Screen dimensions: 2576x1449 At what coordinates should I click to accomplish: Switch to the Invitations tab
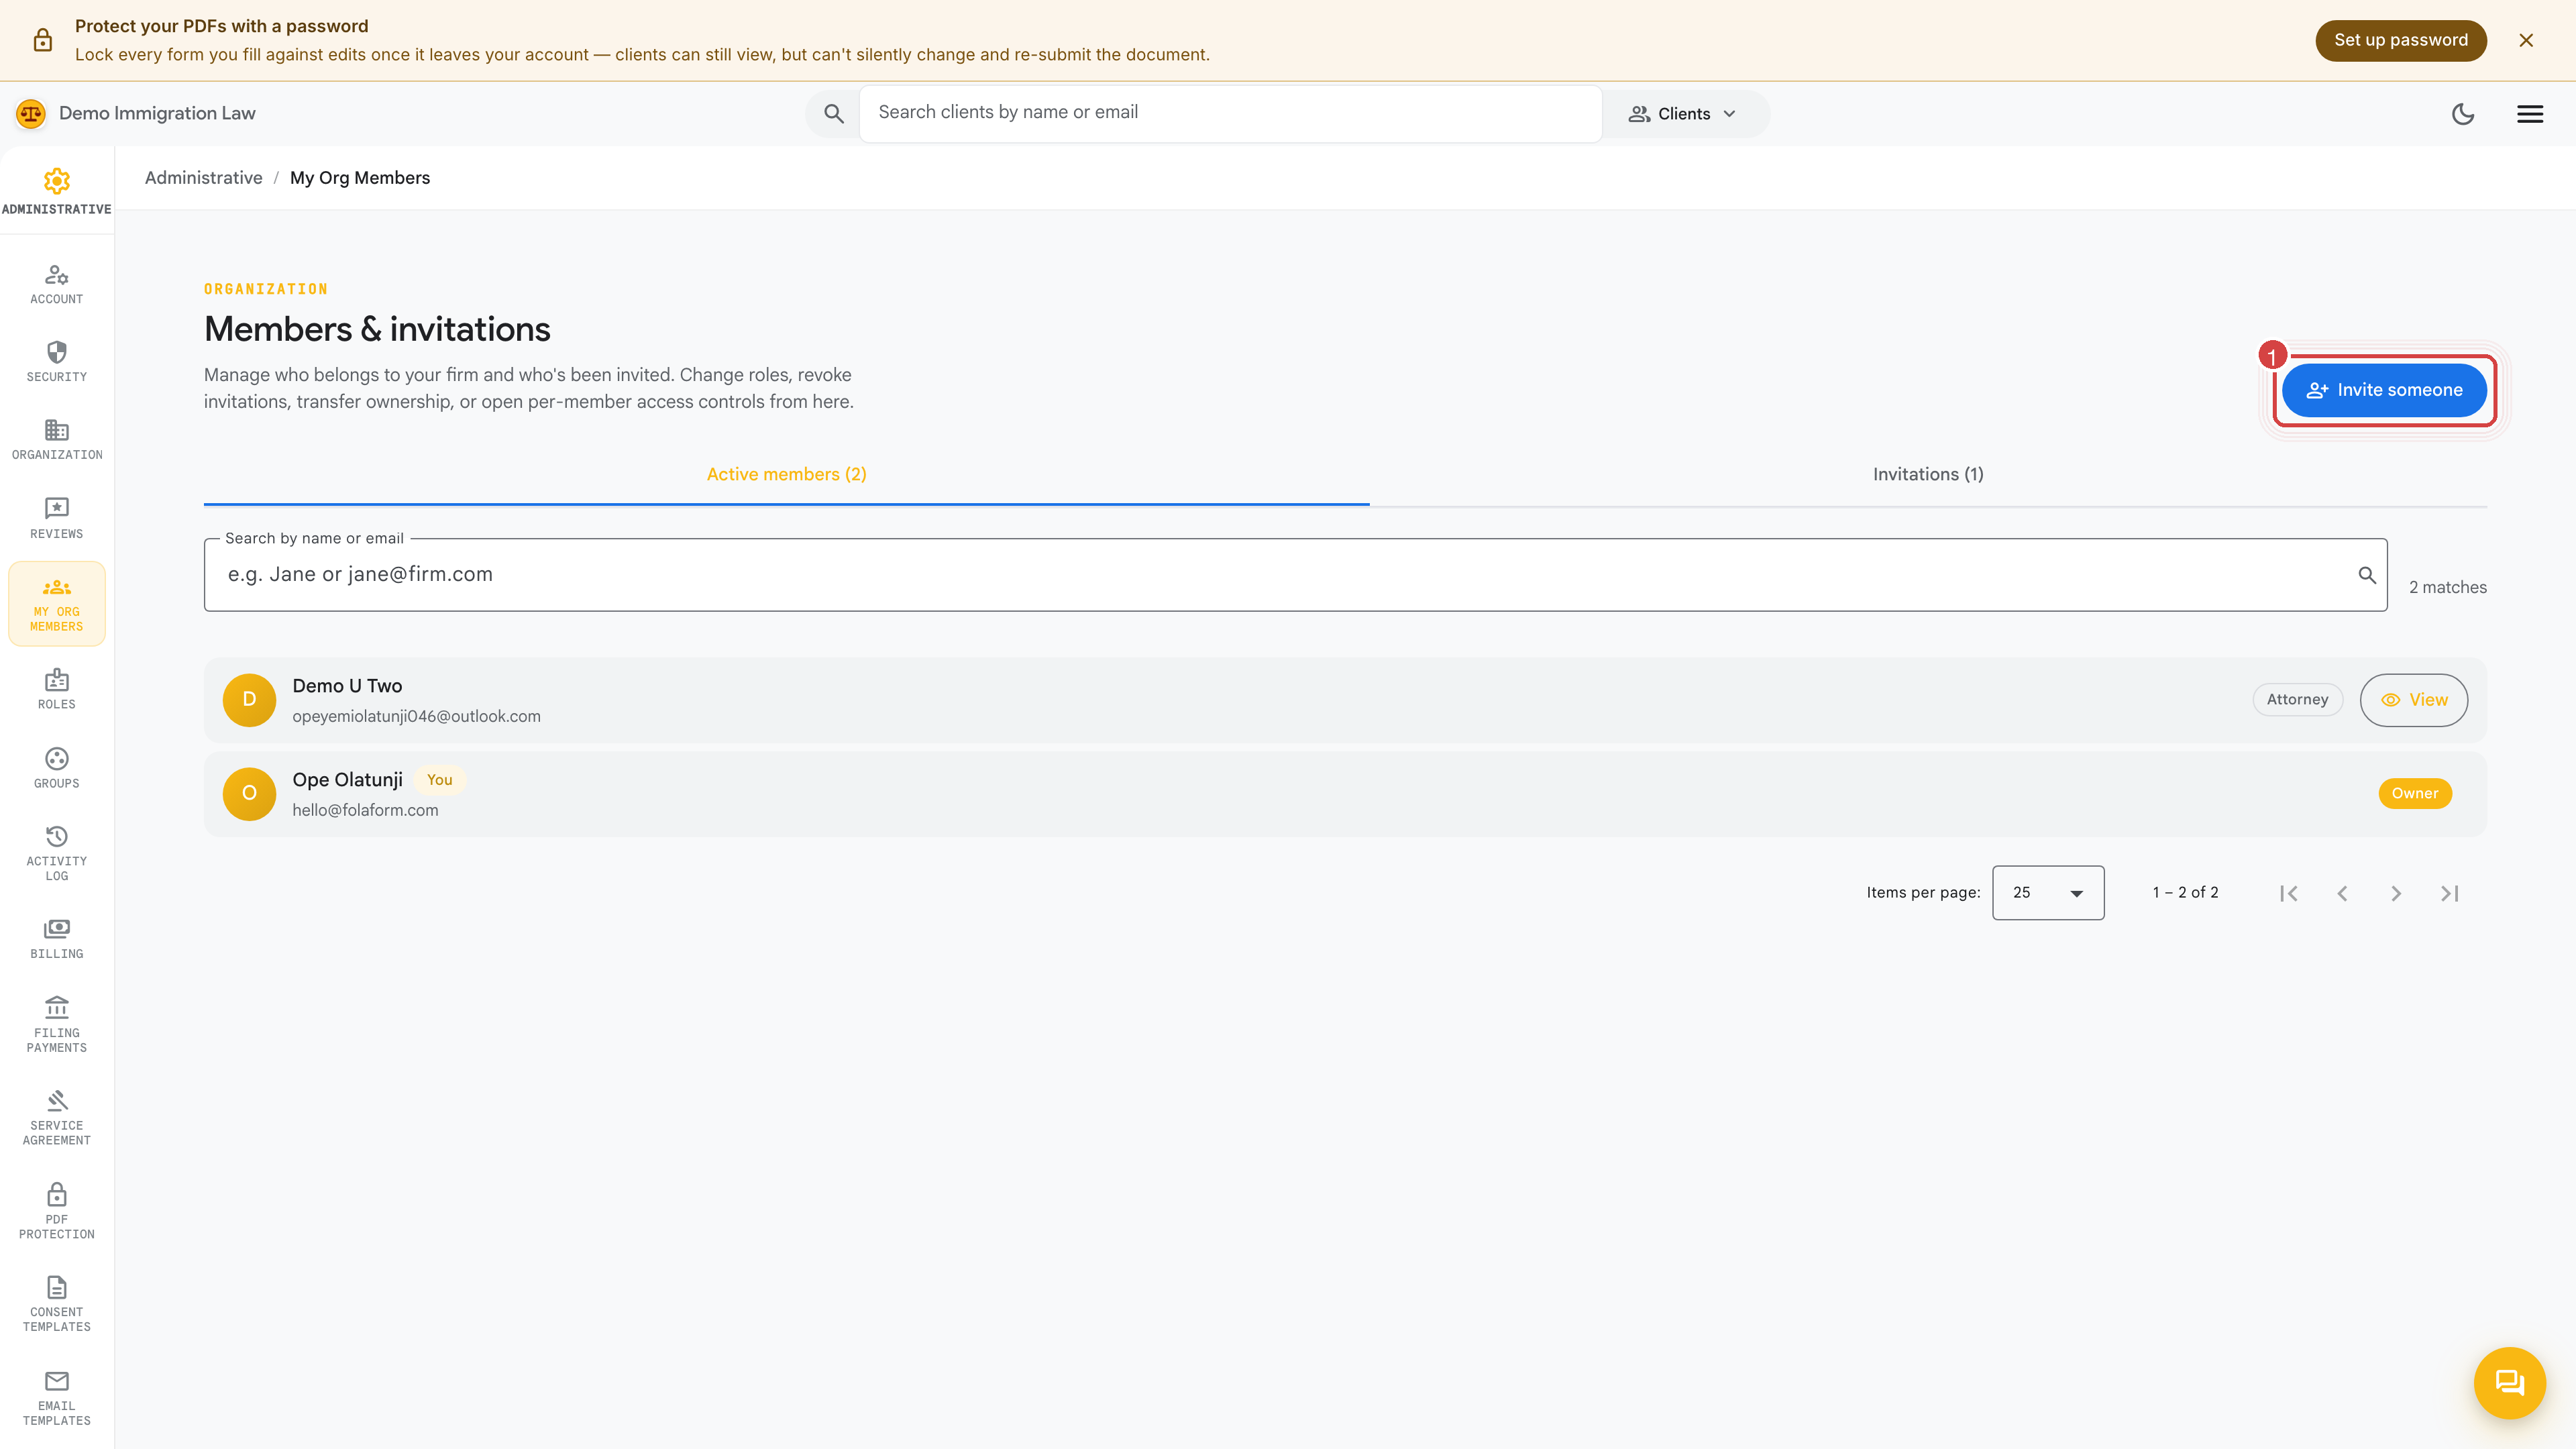point(1928,474)
